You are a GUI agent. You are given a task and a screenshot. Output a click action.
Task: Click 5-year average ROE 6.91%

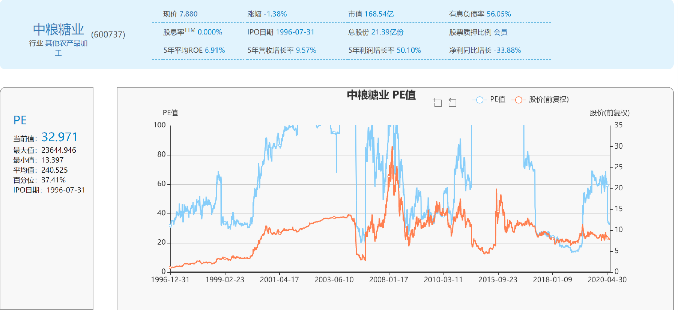click(x=215, y=50)
